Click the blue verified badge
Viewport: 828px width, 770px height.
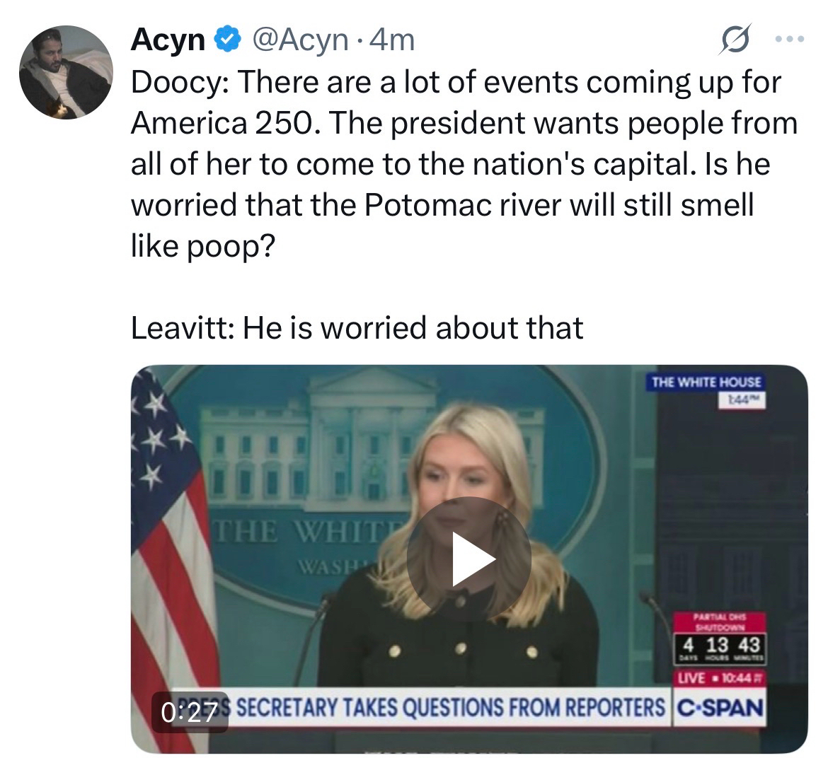tap(225, 40)
